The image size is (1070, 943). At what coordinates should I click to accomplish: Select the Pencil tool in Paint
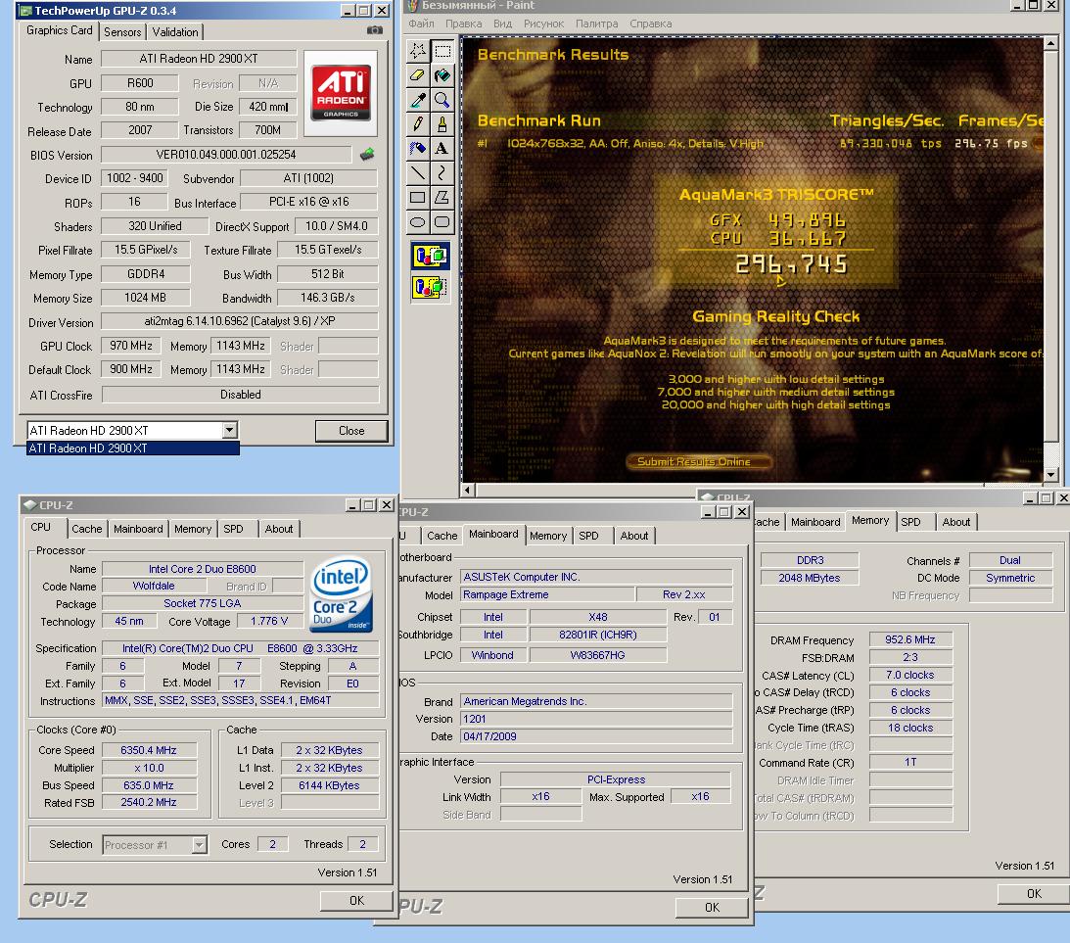tap(418, 124)
